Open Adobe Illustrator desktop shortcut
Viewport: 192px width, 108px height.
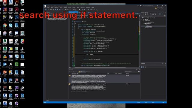16,3
